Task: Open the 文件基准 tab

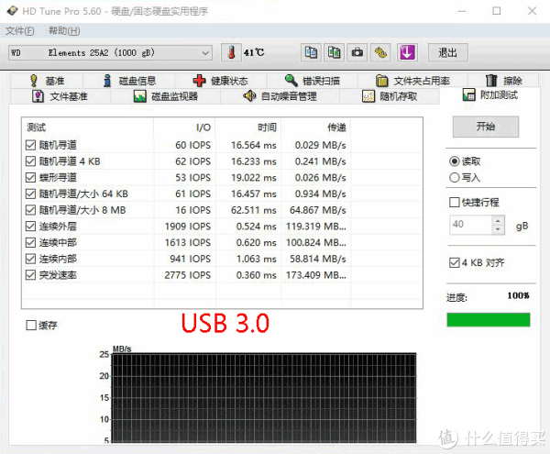Action: [x=60, y=96]
